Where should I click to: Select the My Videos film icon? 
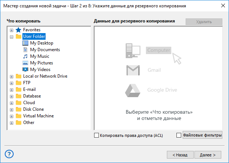pyautogui.click(x=25, y=70)
